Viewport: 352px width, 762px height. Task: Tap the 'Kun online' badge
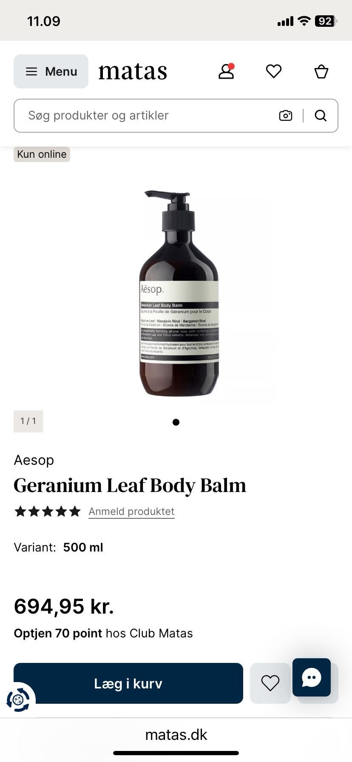tap(42, 154)
